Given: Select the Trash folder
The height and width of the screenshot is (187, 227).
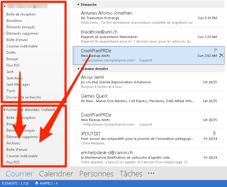Looking at the screenshot, I should [x=11, y=91].
